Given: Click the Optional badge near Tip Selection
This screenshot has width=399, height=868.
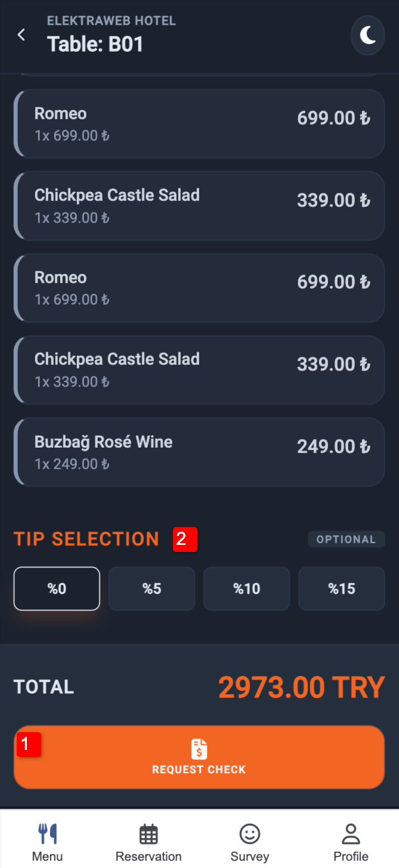Looking at the screenshot, I should point(346,540).
